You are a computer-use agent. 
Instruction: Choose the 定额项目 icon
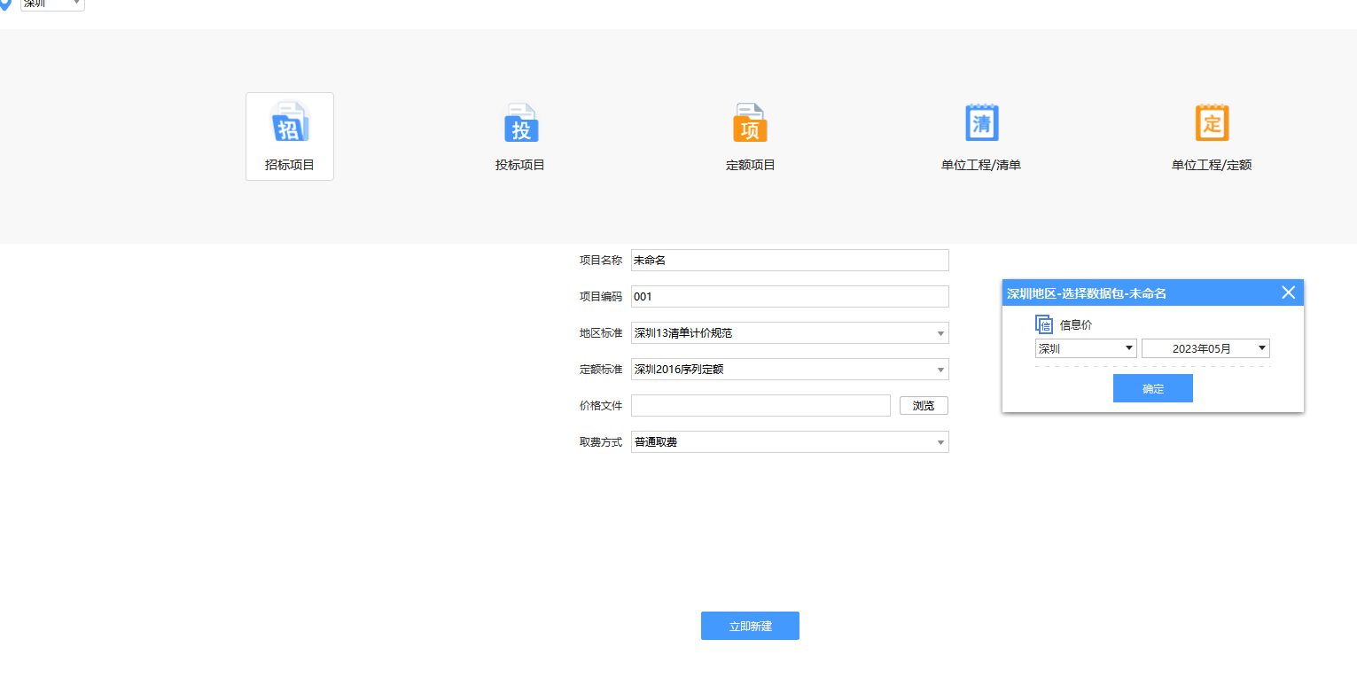pyautogui.click(x=750, y=122)
